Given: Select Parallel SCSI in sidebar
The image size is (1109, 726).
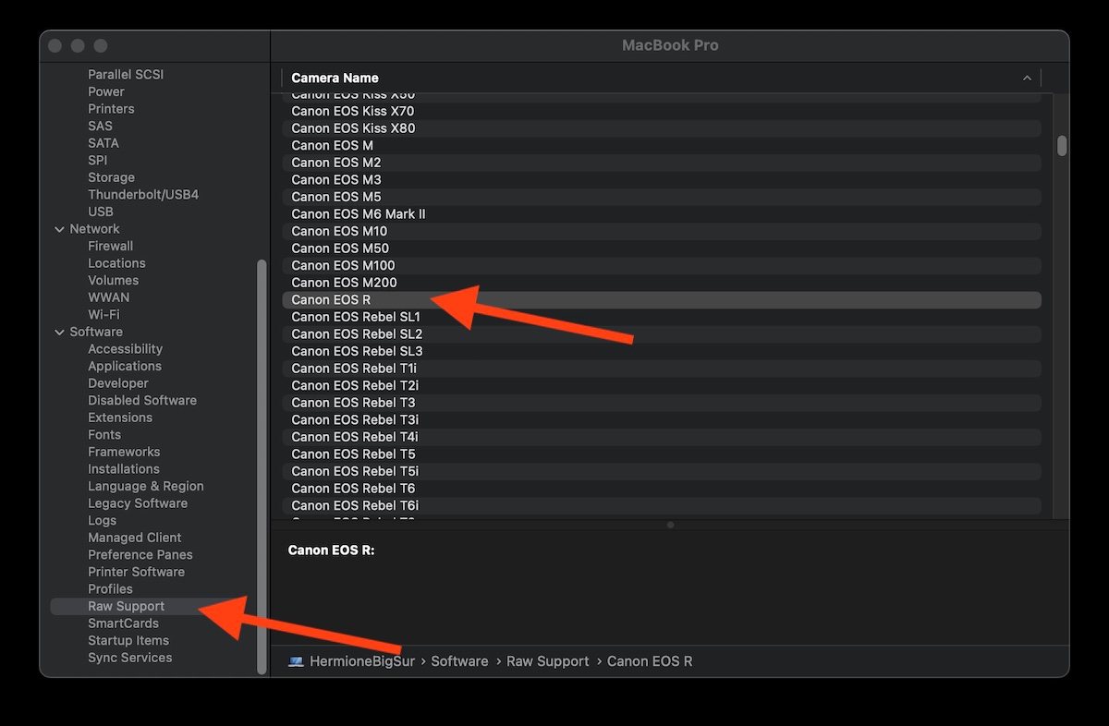Looking at the screenshot, I should point(126,74).
